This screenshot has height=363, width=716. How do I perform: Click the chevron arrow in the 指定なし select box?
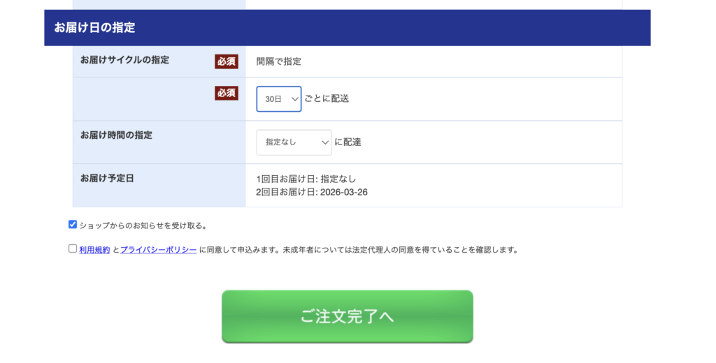pos(324,142)
